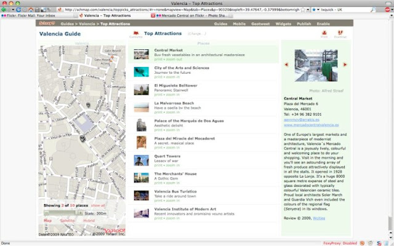Image resolution: width=394 pixels, height=246 pixels.
Task: Click the map zoom-out minus button
Action: click(47, 213)
